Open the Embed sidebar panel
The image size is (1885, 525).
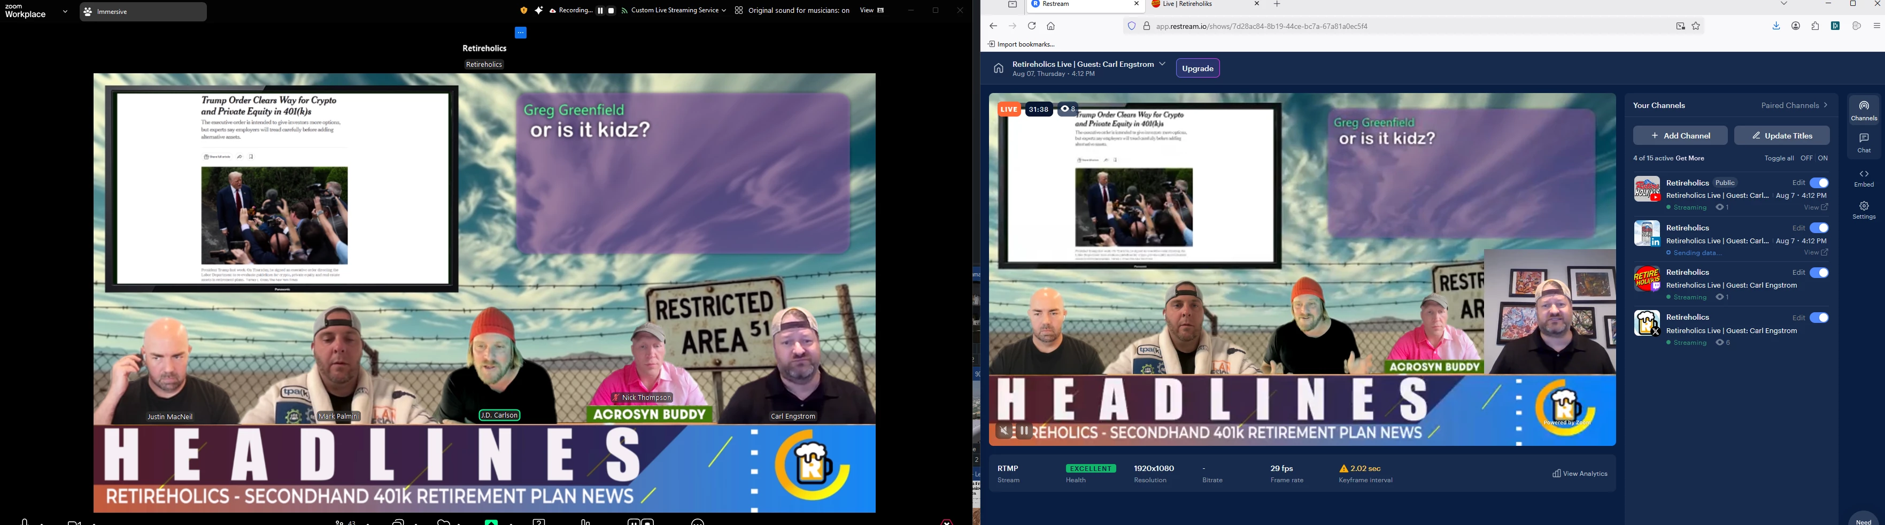tap(1863, 179)
